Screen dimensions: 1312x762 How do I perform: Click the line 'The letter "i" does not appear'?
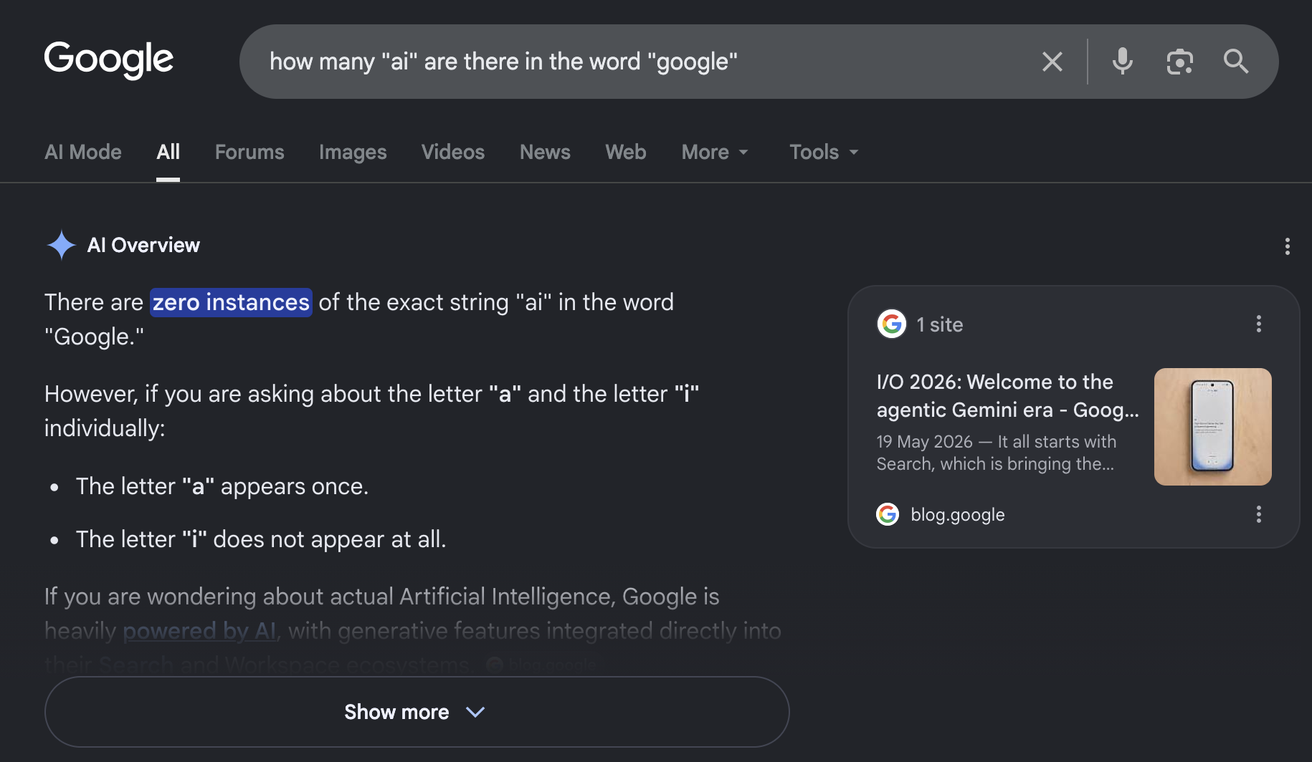pyautogui.click(x=261, y=539)
